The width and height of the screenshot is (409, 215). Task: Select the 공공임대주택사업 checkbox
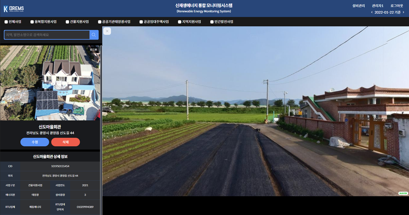tap(141, 22)
